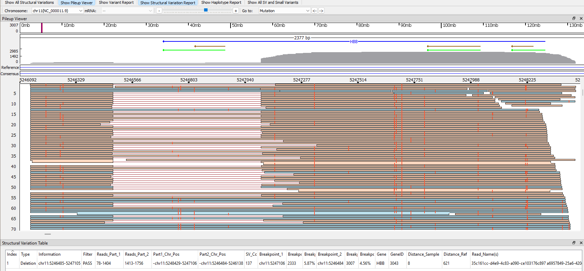584x271 pixels.
Task: Select cell 5.87% in table
Action: (309, 263)
